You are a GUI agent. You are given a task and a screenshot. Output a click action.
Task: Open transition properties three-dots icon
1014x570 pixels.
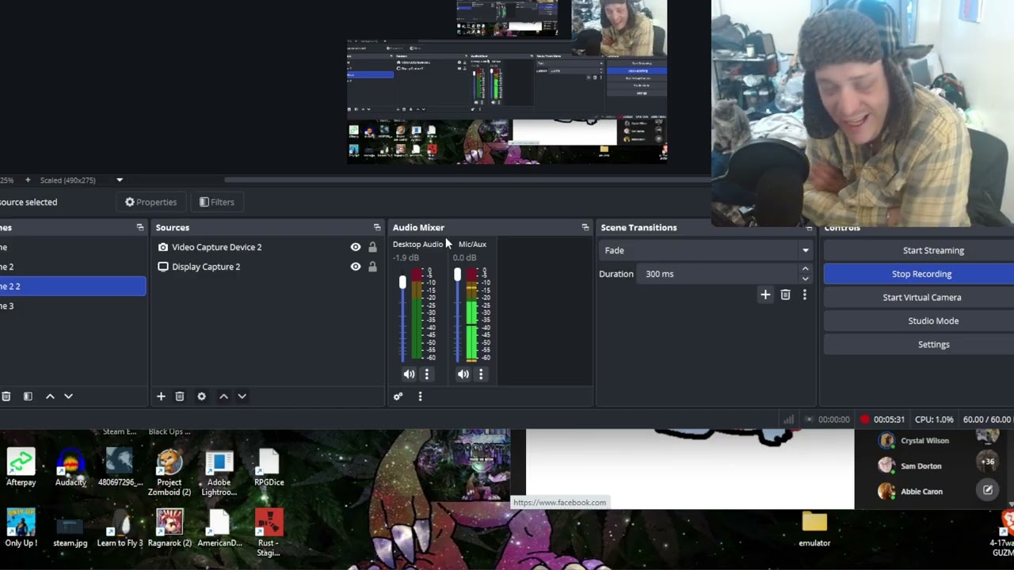click(805, 294)
